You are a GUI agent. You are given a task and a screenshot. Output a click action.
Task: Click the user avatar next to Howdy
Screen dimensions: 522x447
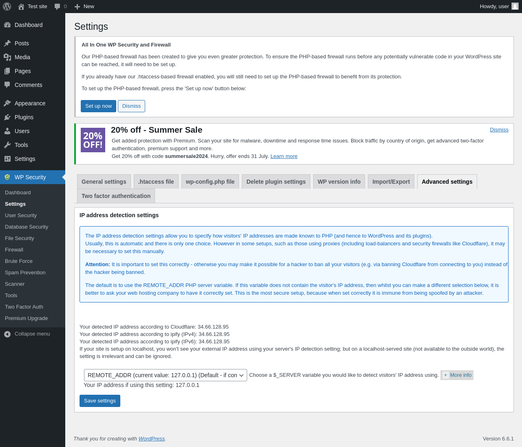click(x=515, y=6)
